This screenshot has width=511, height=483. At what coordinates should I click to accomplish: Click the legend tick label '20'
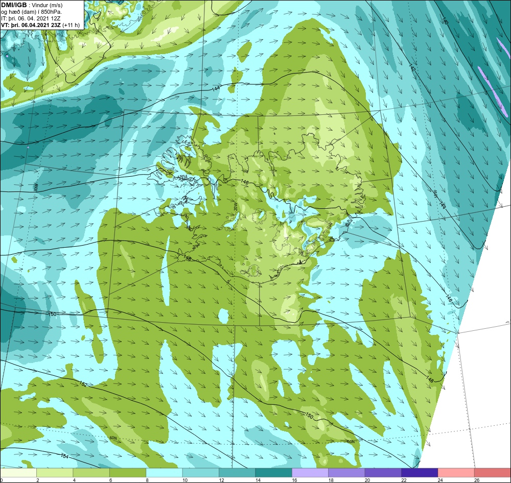[367, 480]
